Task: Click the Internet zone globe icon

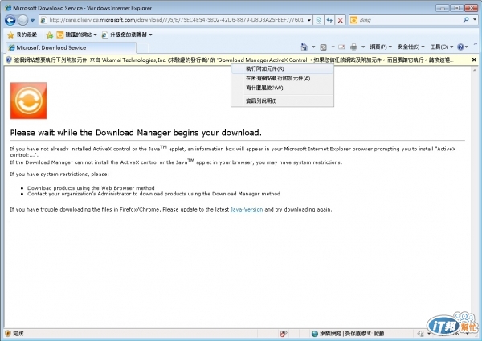Action: click(314, 334)
